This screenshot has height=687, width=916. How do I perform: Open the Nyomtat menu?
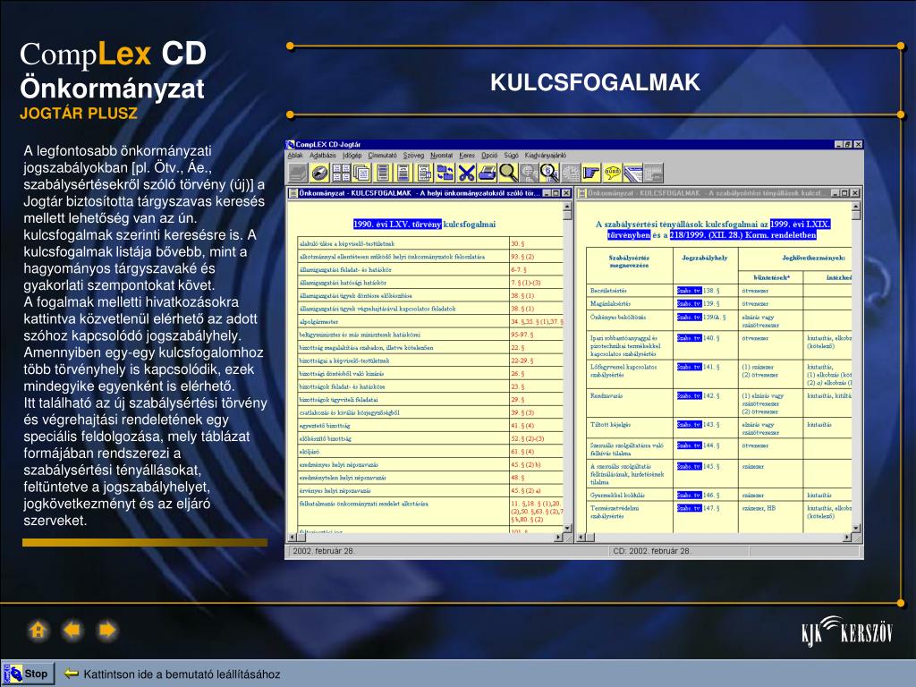[442, 156]
